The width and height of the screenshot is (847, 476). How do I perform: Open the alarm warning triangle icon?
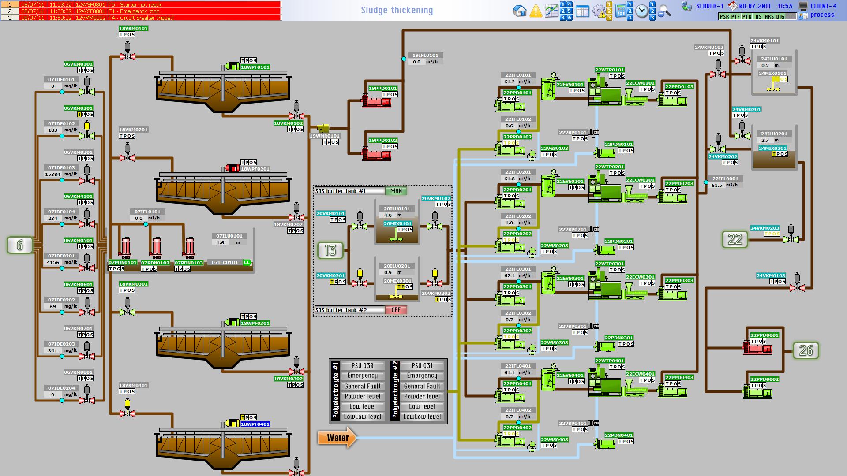(x=536, y=11)
